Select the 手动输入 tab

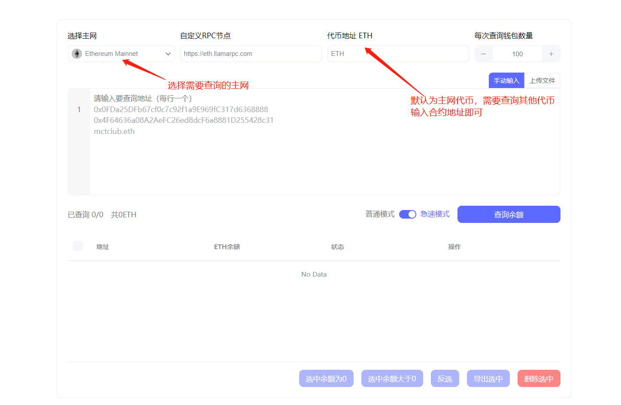click(x=506, y=80)
